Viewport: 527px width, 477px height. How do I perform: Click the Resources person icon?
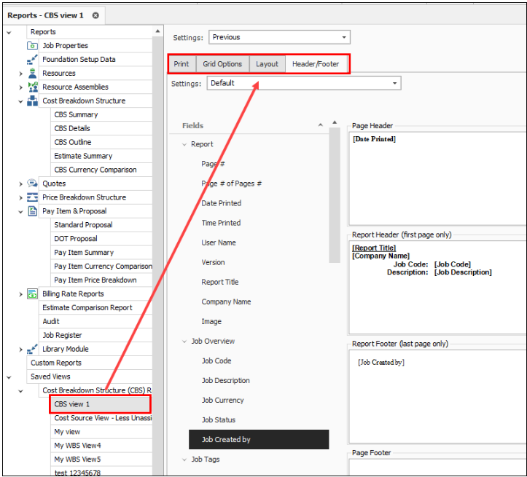point(33,74)
